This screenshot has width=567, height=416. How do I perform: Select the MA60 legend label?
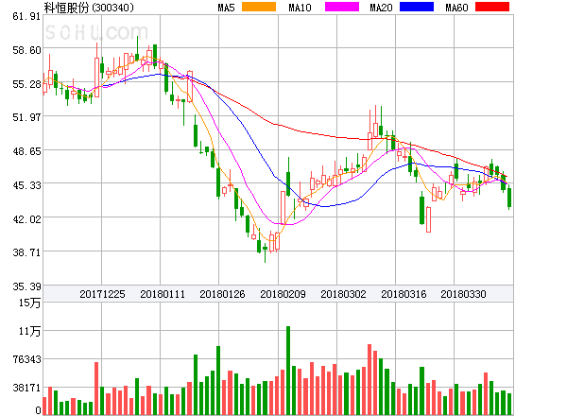tap(456, 8)
